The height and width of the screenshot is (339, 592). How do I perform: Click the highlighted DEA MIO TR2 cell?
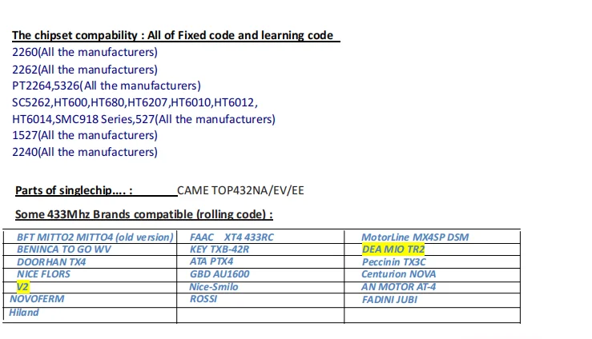393,249
